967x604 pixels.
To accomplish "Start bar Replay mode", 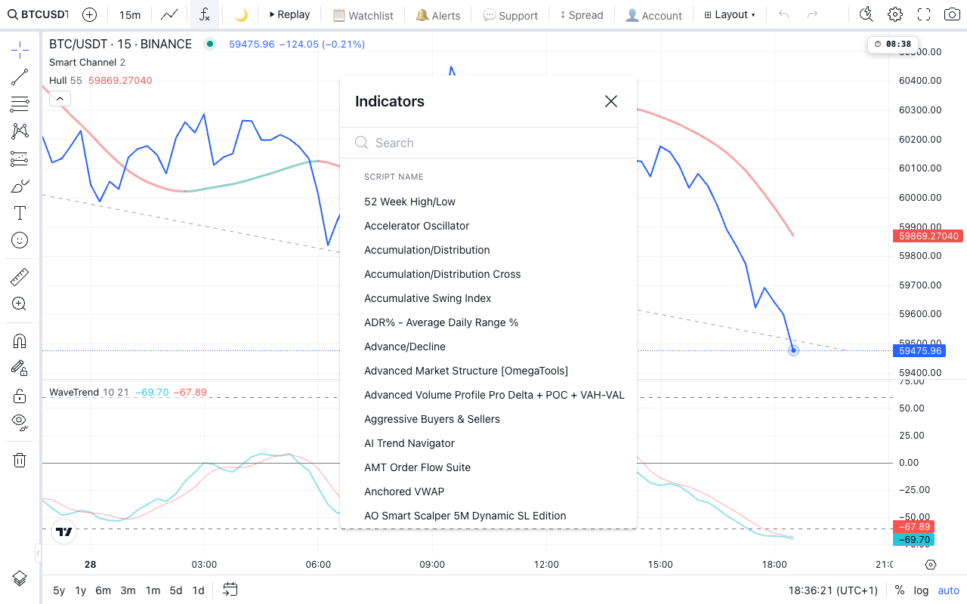I will (x=289, y=14).
